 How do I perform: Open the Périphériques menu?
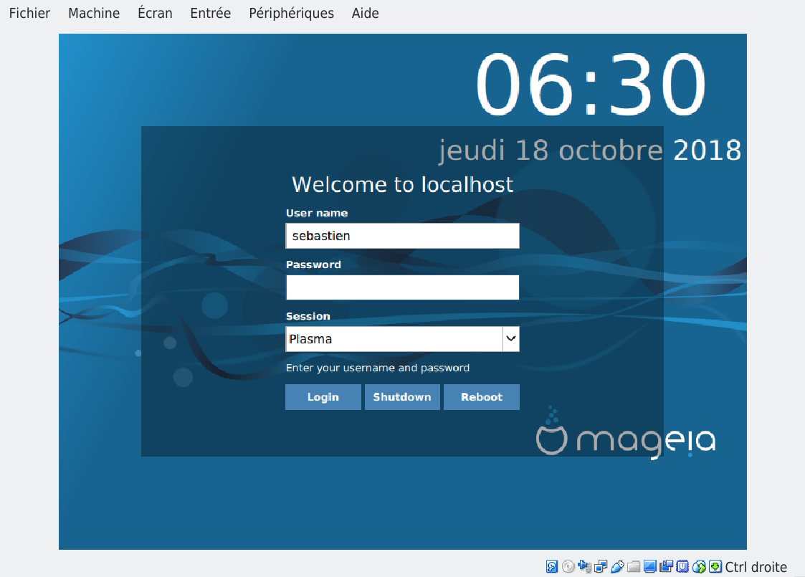coord(291,13)
